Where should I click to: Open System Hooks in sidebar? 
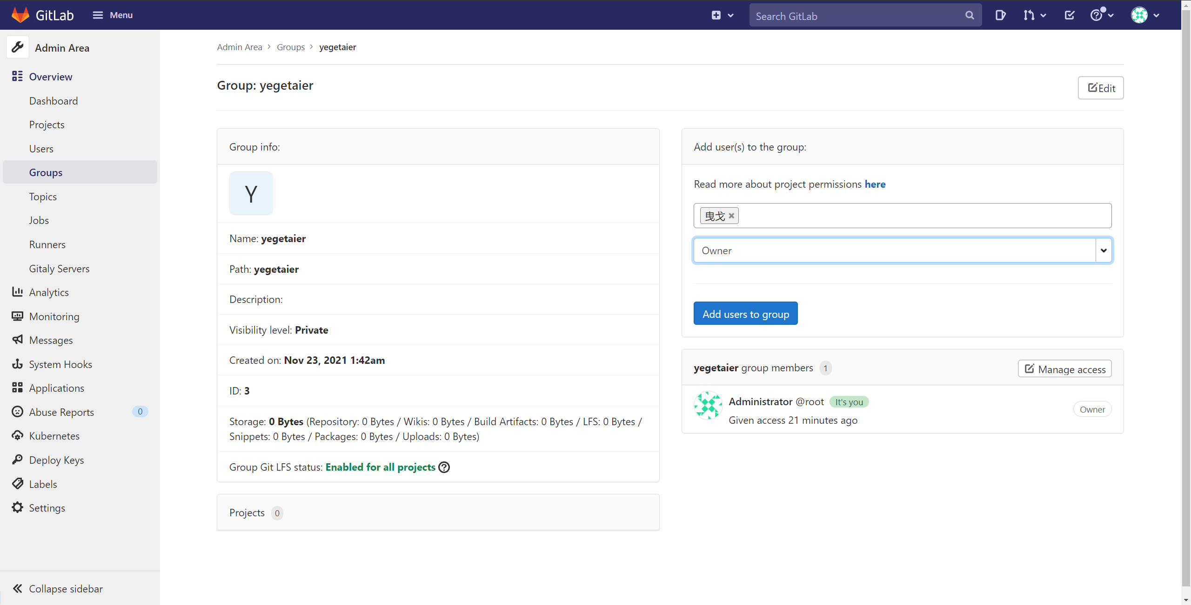pyautogui.click(x=60, y=364)
